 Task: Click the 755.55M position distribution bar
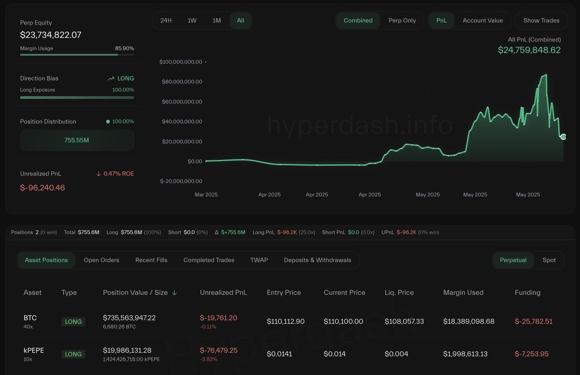tap(76, 140)
